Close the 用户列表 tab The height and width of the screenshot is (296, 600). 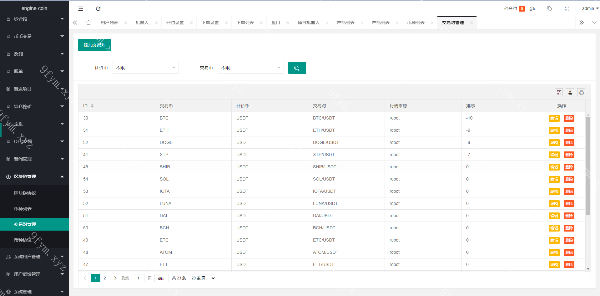[x=126, y=23]
